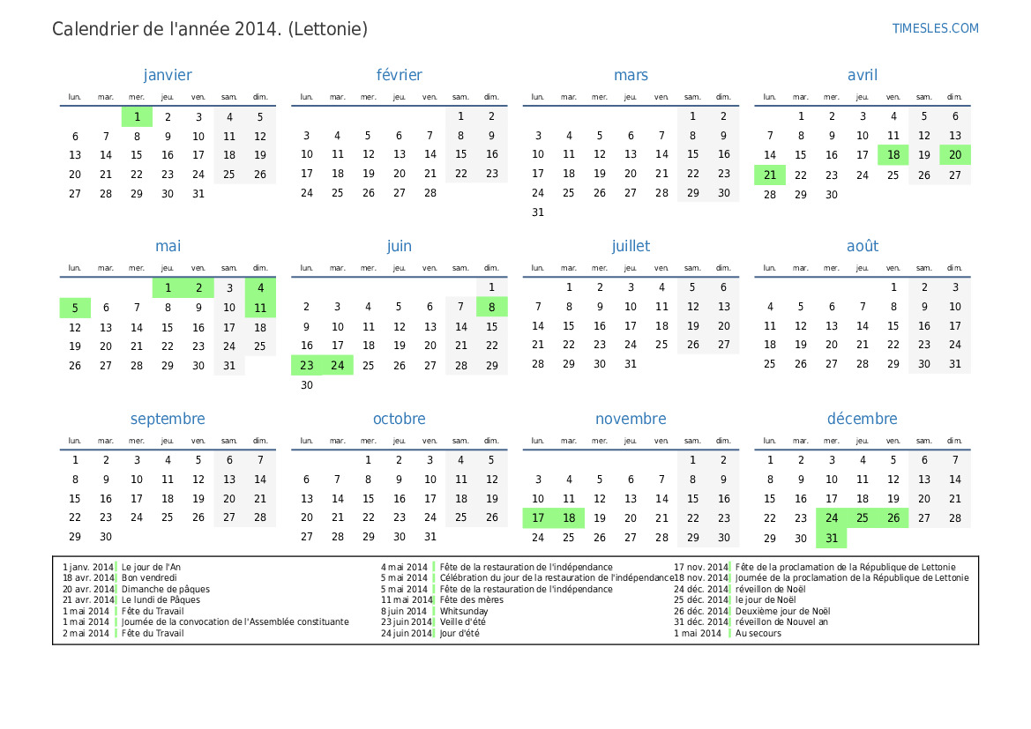
Task: Click the juillet month title
Action: [631, 246]
